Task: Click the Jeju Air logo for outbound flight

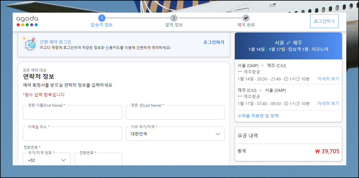Action: [x=240, y=72]
